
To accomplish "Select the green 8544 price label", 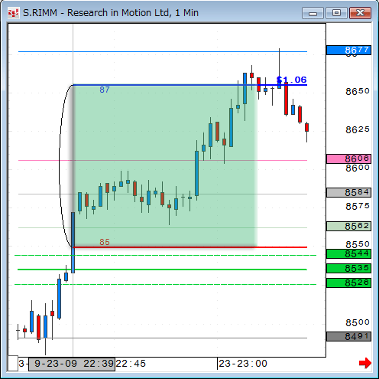I will pyautogui.click(x=348, y=253).
